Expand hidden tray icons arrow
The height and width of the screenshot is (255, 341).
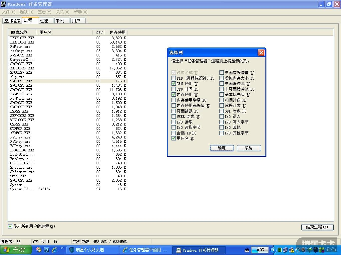[273, 250]
